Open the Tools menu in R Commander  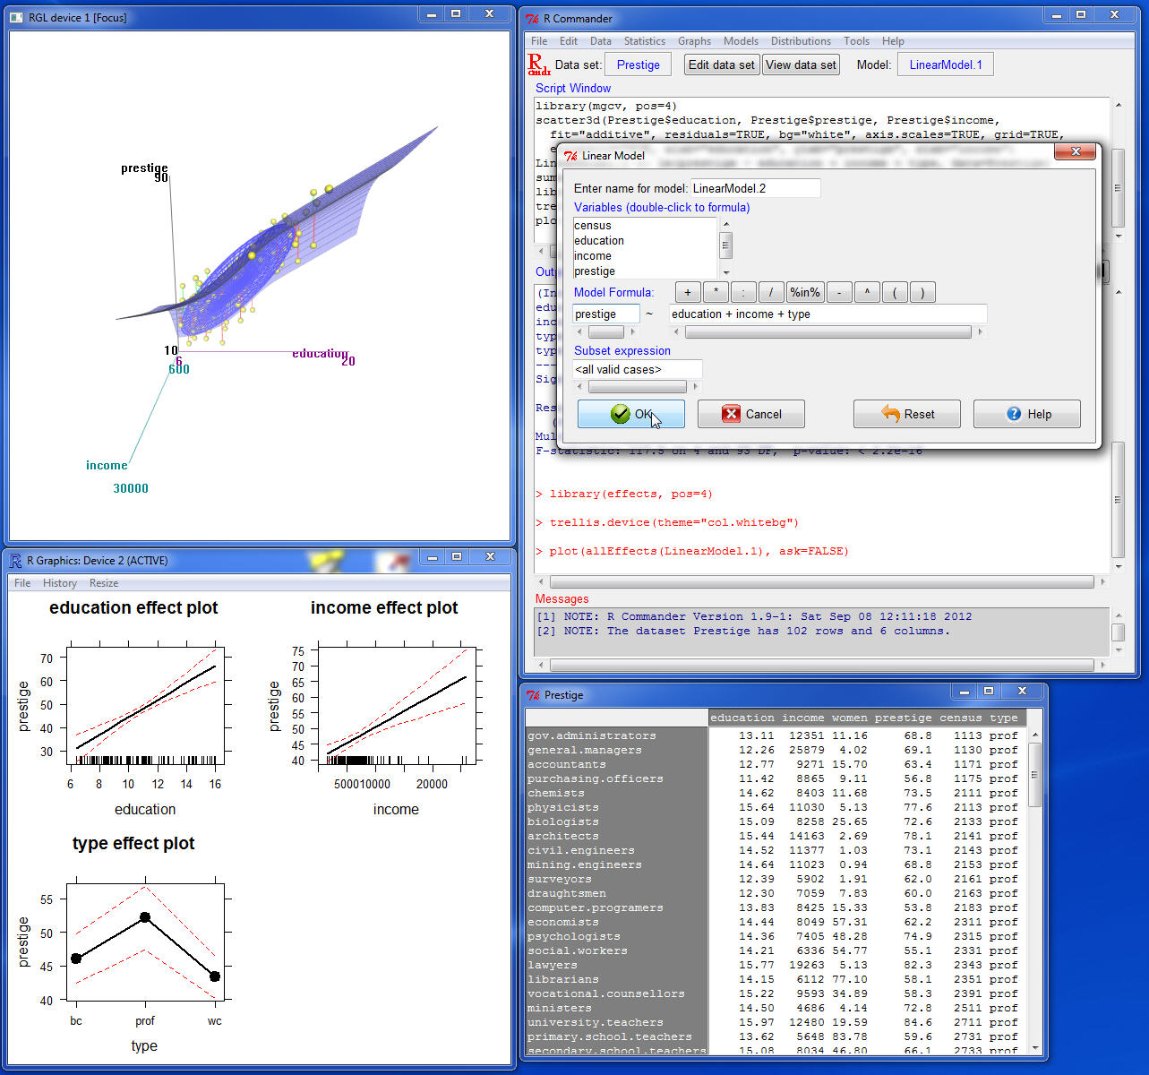tap(856, 41)
